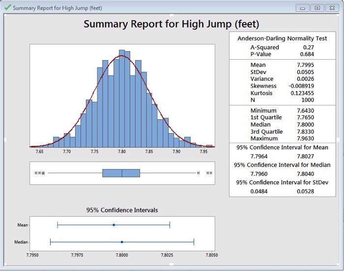Click the green checkmark icon in title bar
The height and width of the screenshot is (271, 344).
click(x=7, y=7)
